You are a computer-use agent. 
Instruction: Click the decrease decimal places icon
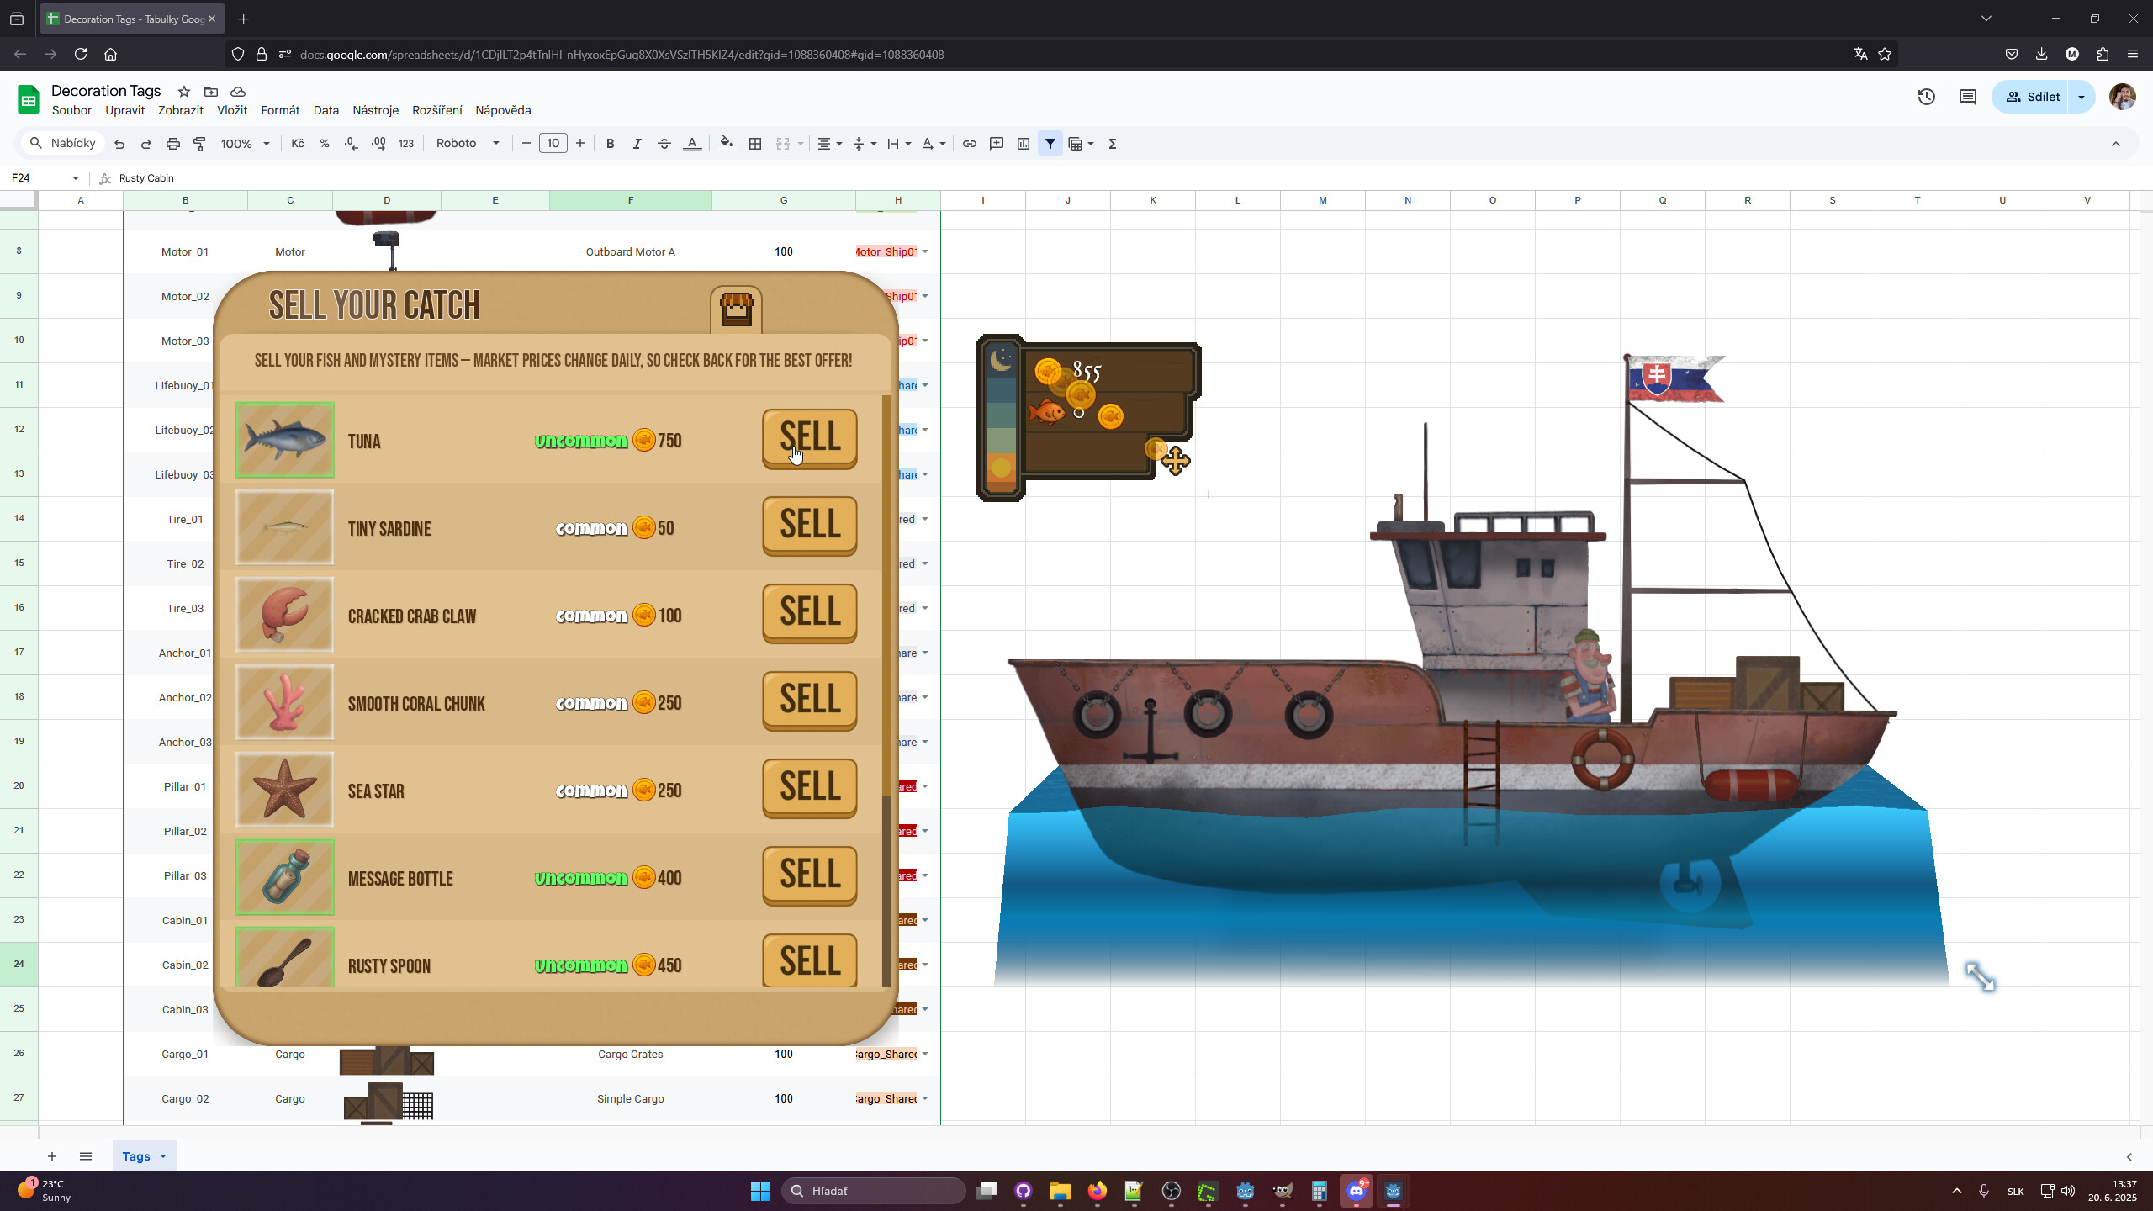tap(351, 144)
